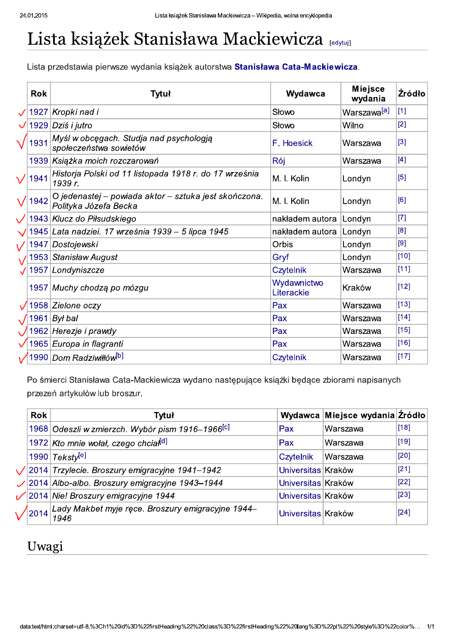Open note [e] after Teksty
The width and height of the screenshot is (453, 641).
tap(82, 455)
